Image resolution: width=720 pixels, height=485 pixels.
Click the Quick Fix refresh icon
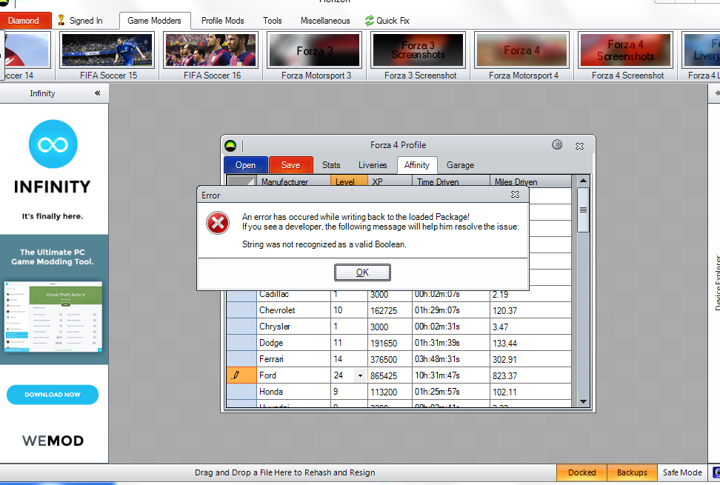coord(369,21)
